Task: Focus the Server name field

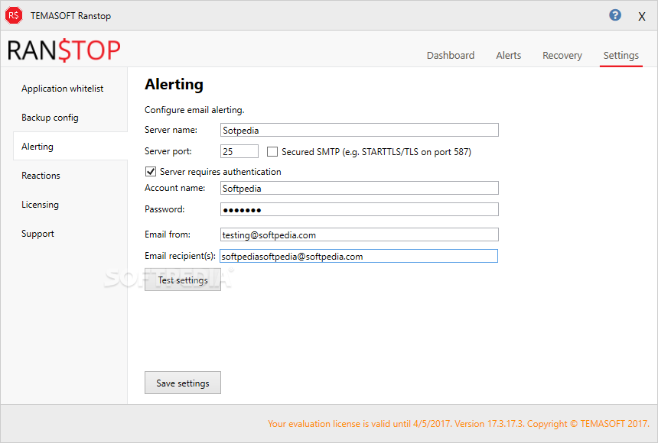Action: coord(359,130)
